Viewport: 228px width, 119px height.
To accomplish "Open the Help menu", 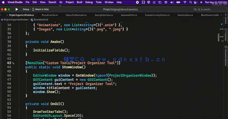I will pyautogui.click(x=119, y=2).
